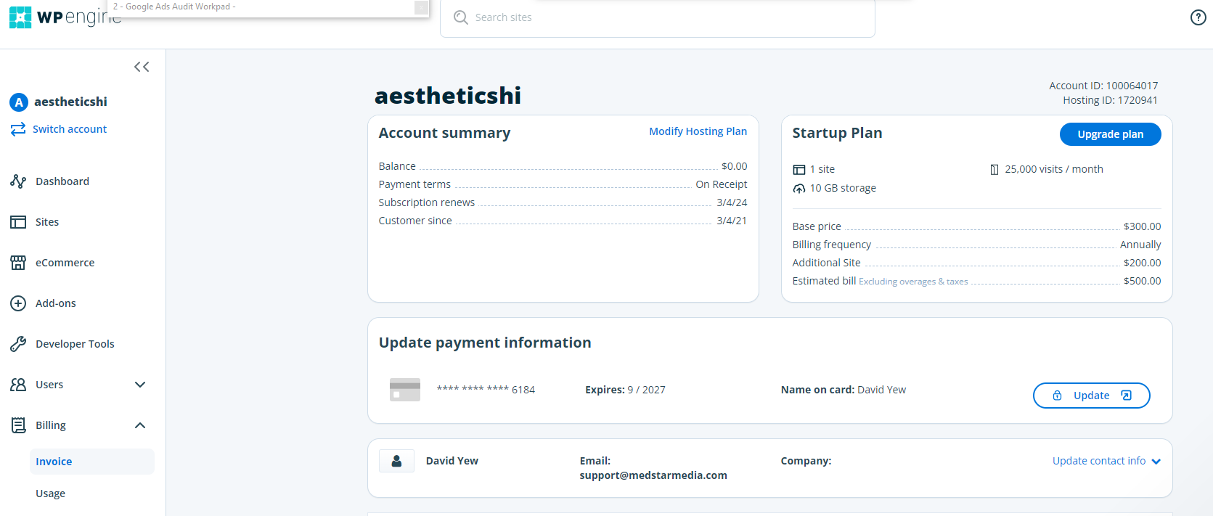Open Usage under Billing

(x=51, y=494)
